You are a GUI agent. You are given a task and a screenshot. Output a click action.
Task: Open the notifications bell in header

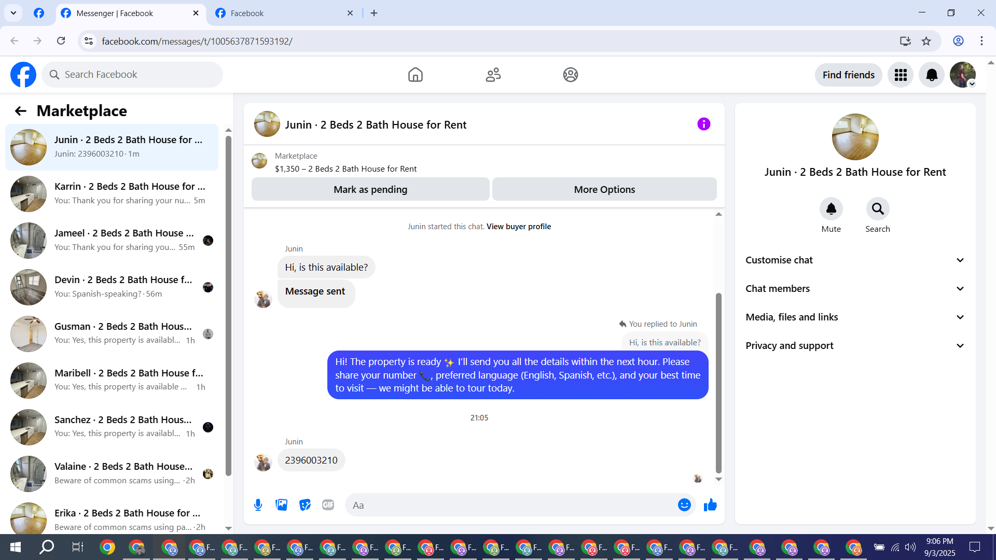point(932,75)
